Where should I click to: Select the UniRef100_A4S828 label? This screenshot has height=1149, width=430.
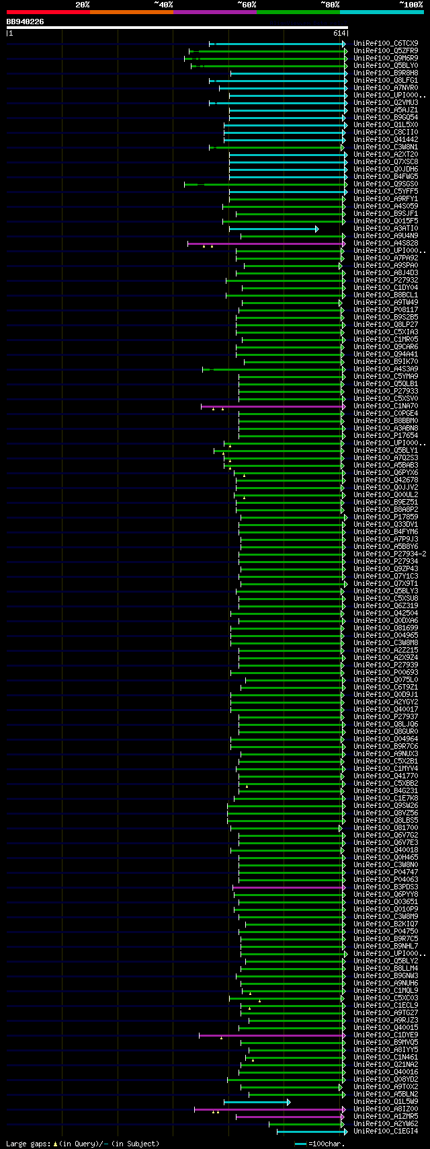tap(386, 244)
